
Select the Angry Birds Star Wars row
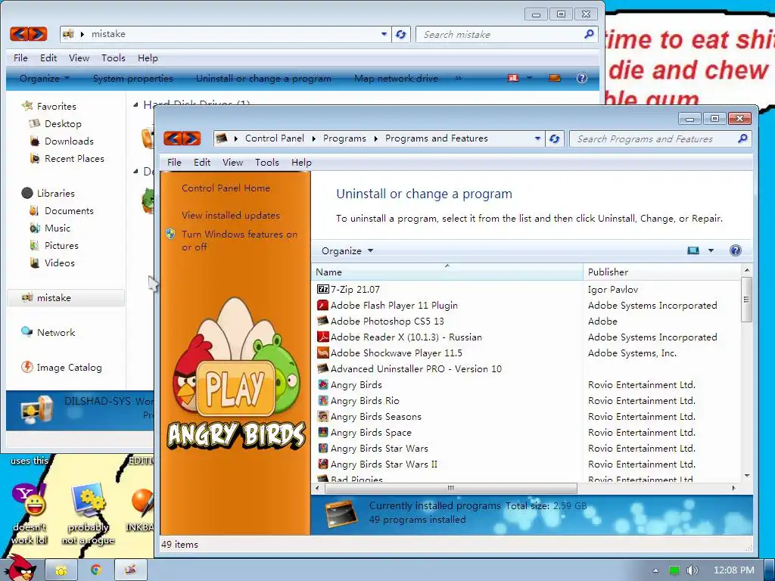[527, 449]
